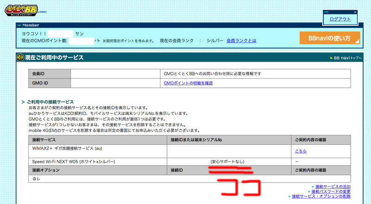Viewport: 371px width, 204px height.
Task: Click the GMOとくとくBBへのお問い合わせ時に必要な情報です text
Action: (212, 74)
